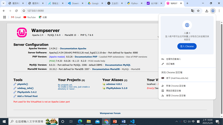
Task: Open Word from the taskbar
Action: [123, 122]
